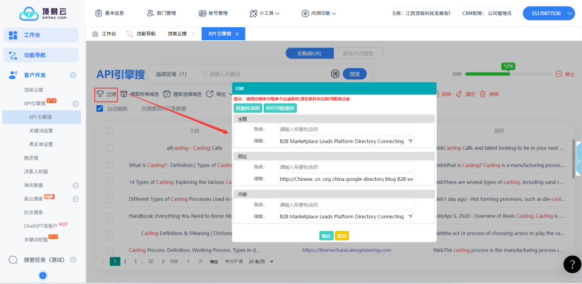
Task: Select the allcasting row checkbox
Action: click(x=110, y=148)
